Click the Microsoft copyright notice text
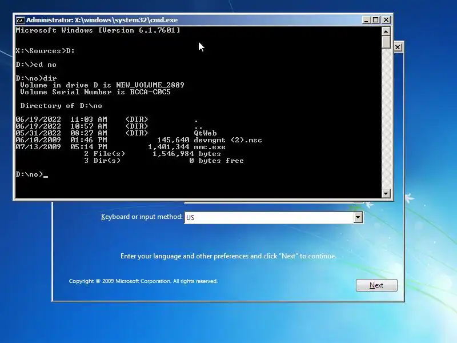The width and height of the screenshot is (457, 343). coord(143,281)
